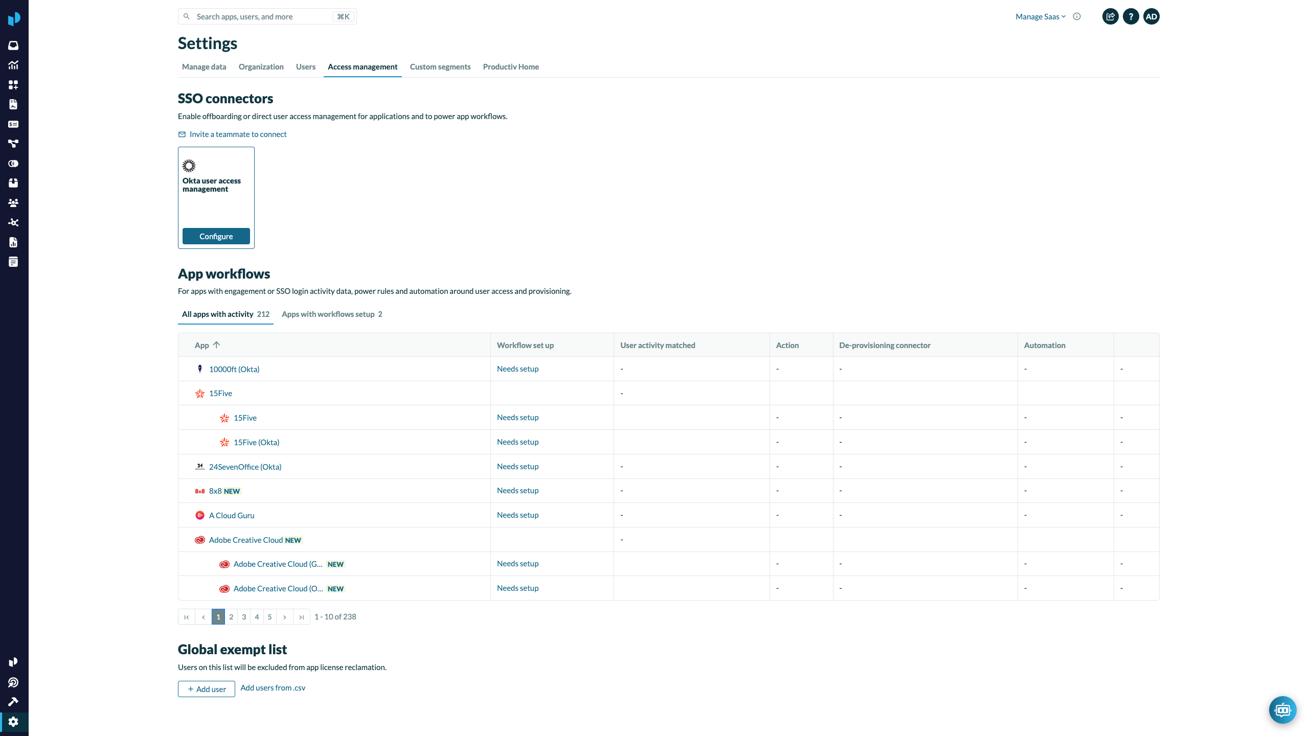Go to page 3 of the table

[244, 616]
